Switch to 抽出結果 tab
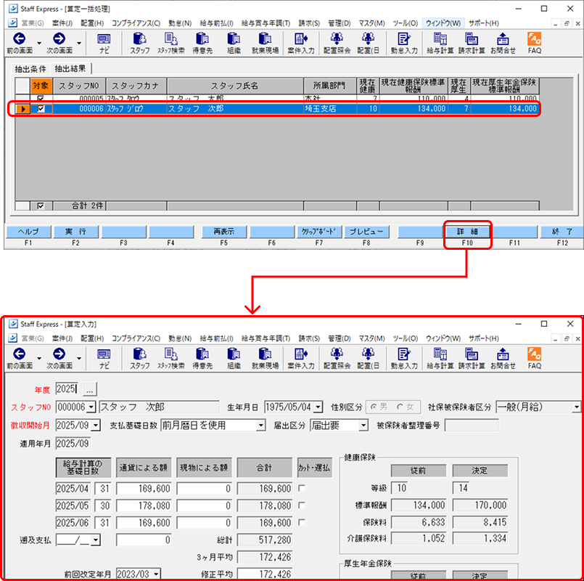Image resolution: width=584 pixels, height=581 pixels. tap(70, 68)
